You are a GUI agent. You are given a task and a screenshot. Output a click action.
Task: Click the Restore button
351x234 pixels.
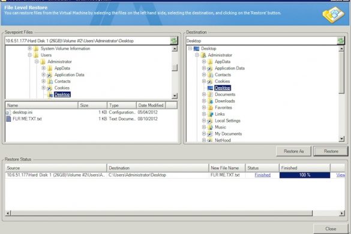coord(331,151)
